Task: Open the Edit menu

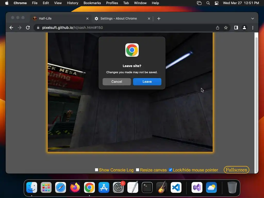Action: 46,3
